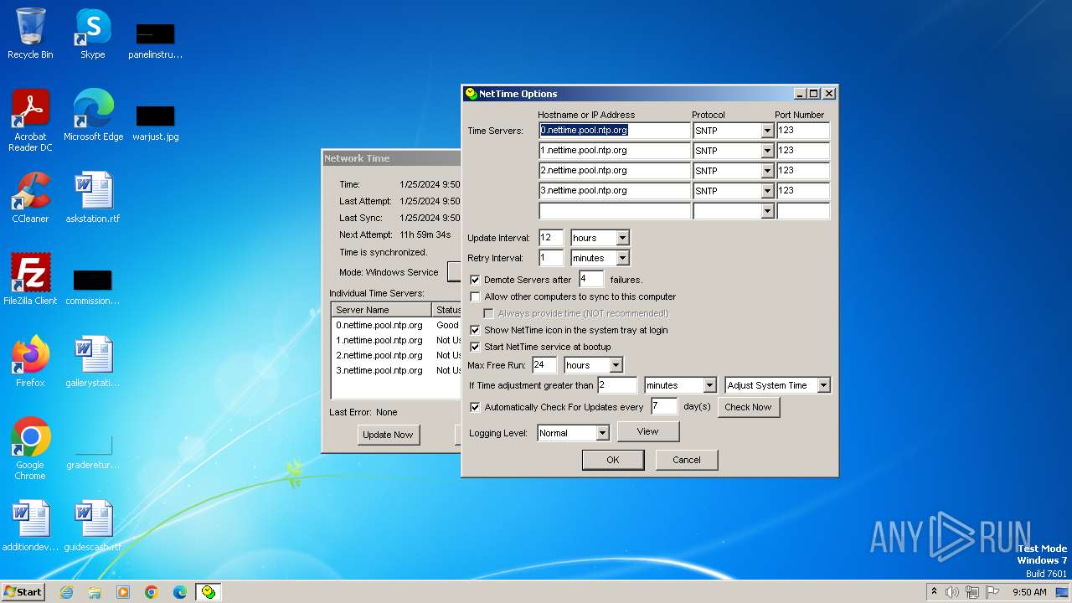Click the first time server hostname field
Viewport: 1072px width, 603px height.
click(615, 131)
